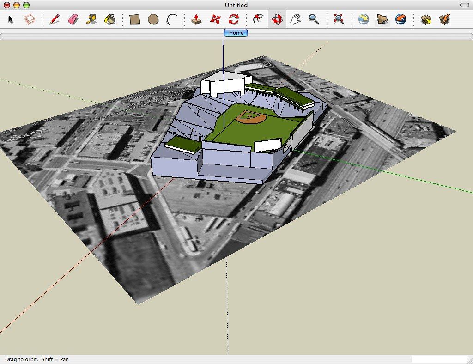Viewport: 473px width, 364px height.
Task: Click the Zoom Extents icon
Action: coord(339,19)
